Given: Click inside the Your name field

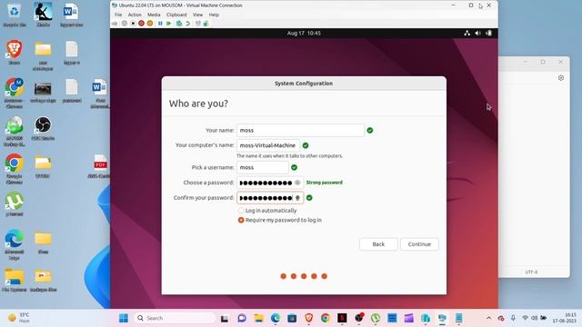Looking at the screenshot, I should pyautogui.click(x=300, y=130).
